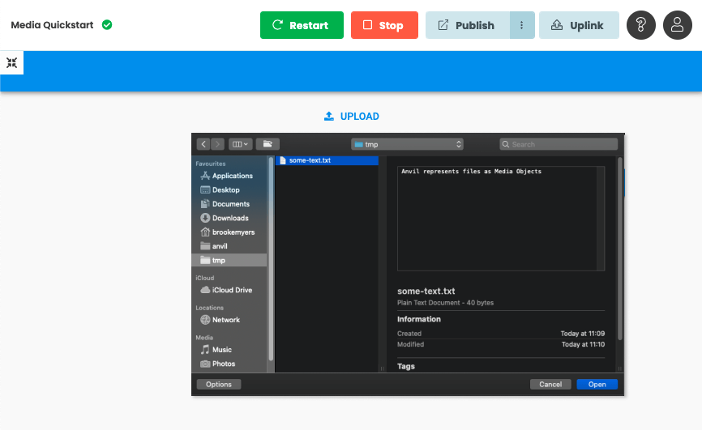Click the Search field
Viewport: 702px width, 430px height.
pos(559,144)
